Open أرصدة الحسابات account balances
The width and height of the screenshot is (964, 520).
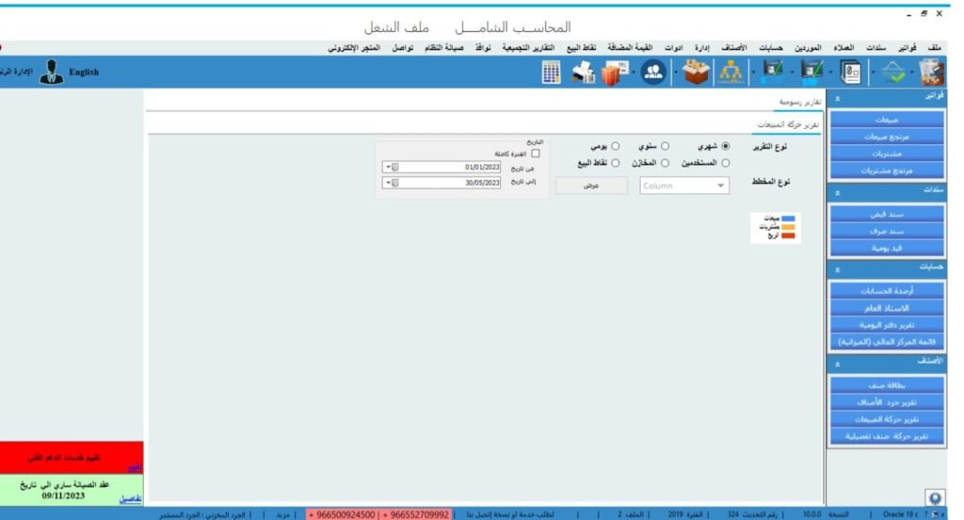coord(887,290)
